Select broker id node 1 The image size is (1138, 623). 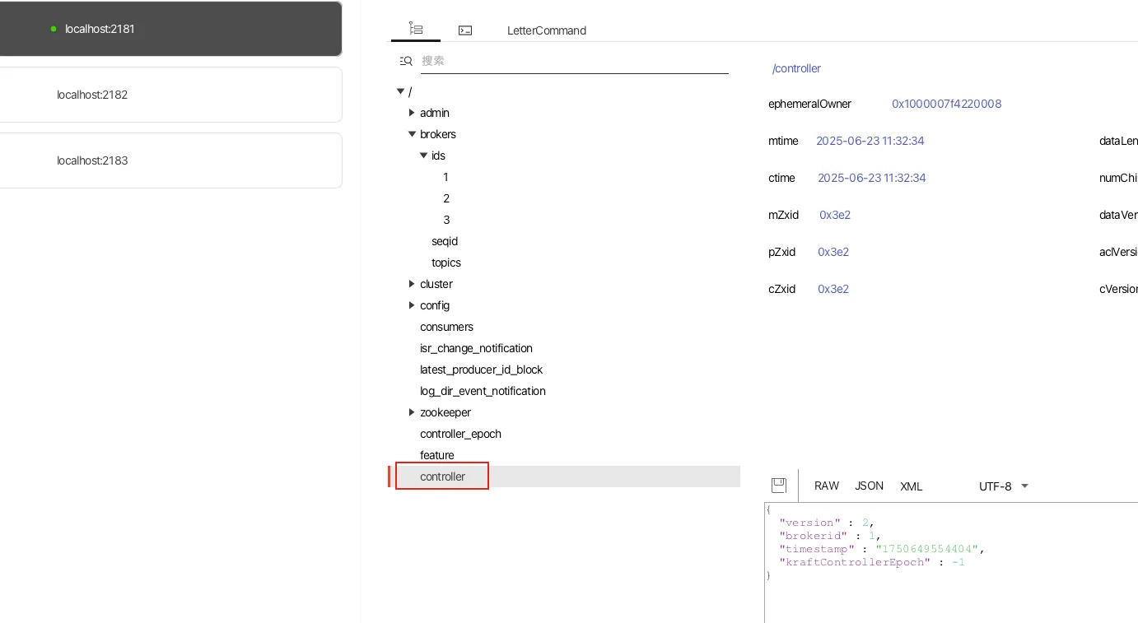pos(445,177)
